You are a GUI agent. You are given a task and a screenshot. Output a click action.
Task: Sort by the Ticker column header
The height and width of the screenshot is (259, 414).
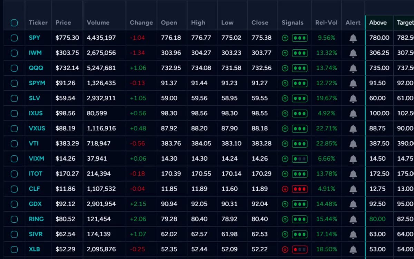point(38,22)
